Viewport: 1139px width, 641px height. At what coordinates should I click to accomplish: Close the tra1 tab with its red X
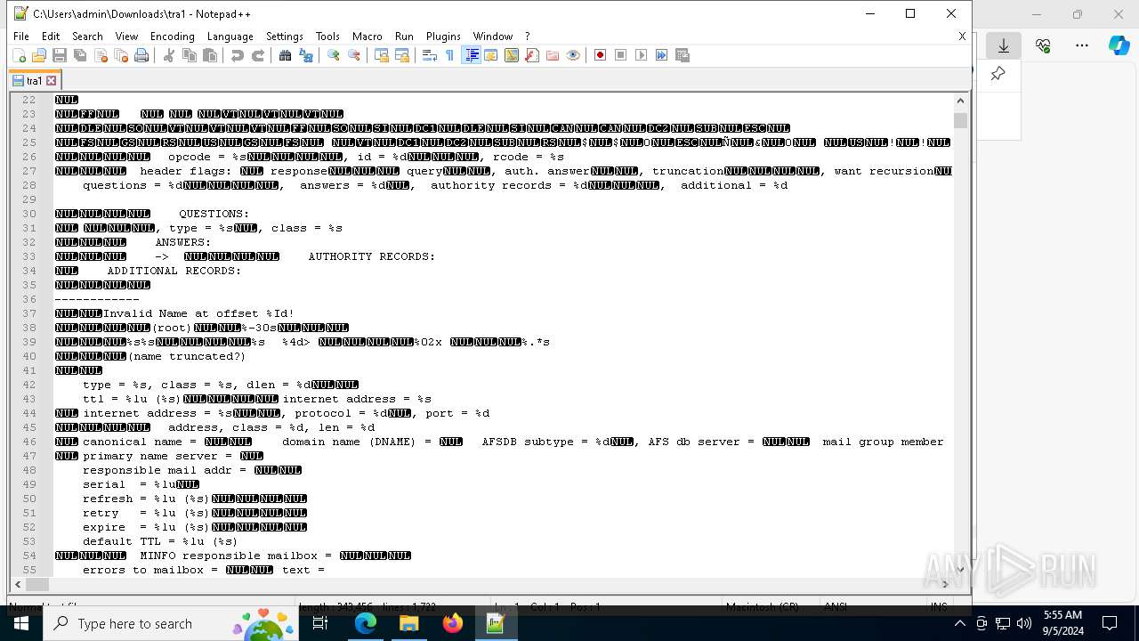pyautogui.click(x=51, y=80)
